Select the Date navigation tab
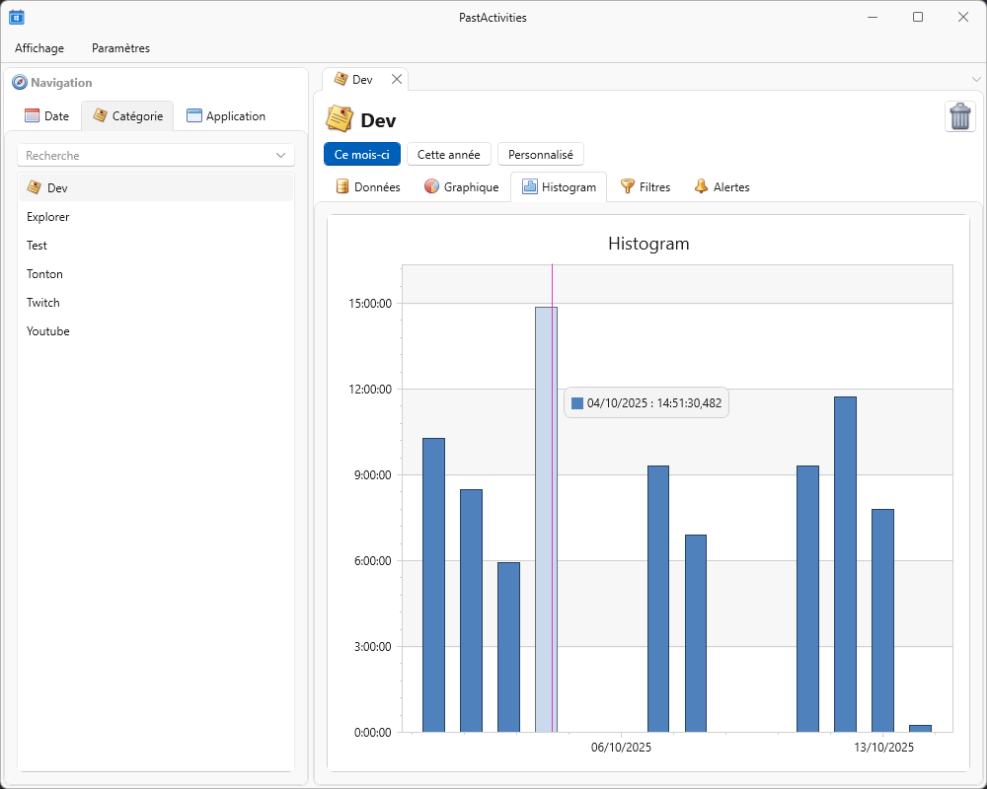Viewport: 987px width, 789px height. click(47, 116)
